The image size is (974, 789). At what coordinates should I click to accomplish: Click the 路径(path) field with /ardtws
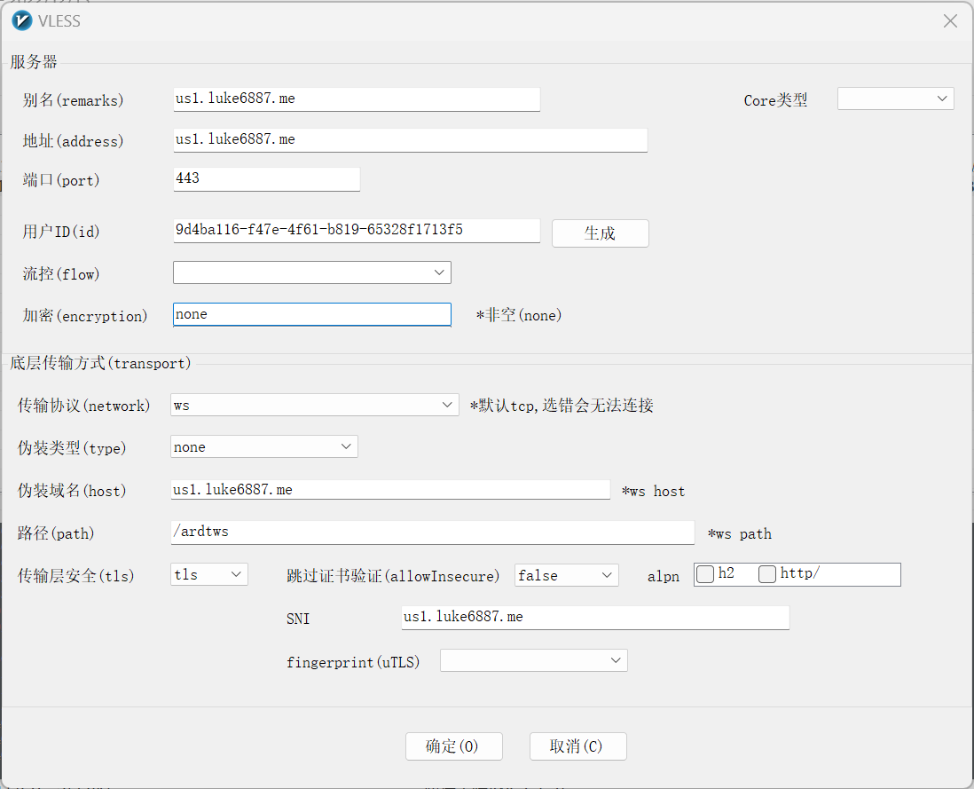point(431,532)
